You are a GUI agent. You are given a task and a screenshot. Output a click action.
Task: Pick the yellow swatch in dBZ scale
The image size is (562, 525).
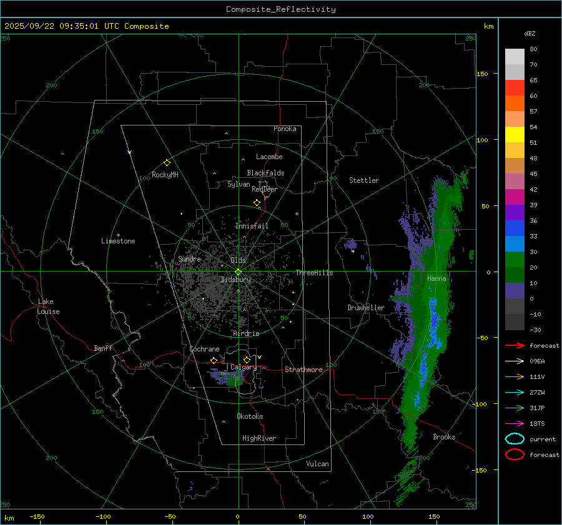(x=515, y=134)
